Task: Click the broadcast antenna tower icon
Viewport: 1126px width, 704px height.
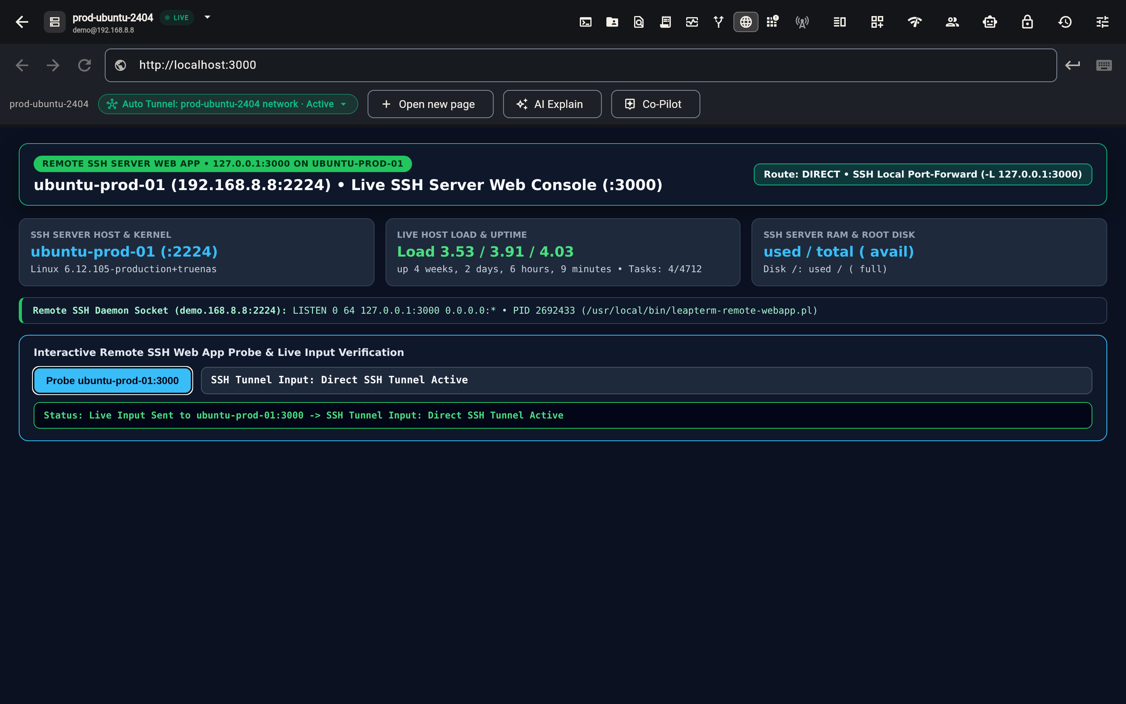Action: click(x=802, y=22)
